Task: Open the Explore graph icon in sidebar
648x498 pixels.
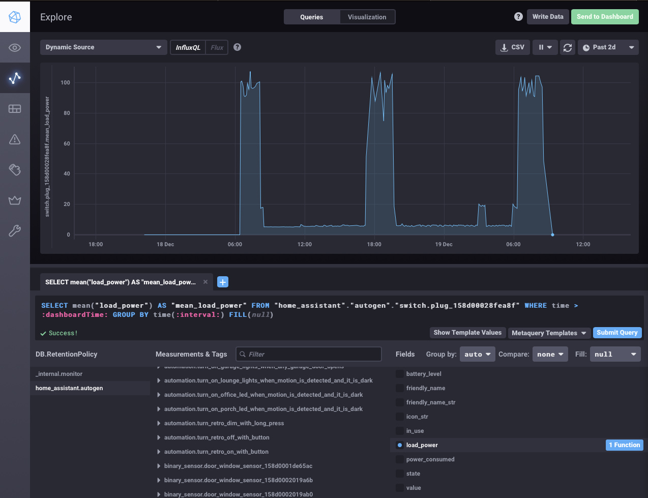Action: [15, 78]
